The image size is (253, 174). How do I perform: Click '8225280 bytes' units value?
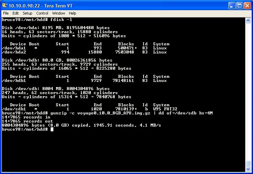114,68
